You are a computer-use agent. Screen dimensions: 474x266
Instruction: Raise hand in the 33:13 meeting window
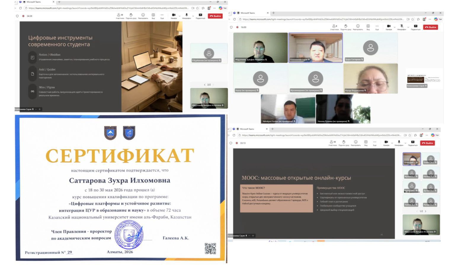(344, 143)
